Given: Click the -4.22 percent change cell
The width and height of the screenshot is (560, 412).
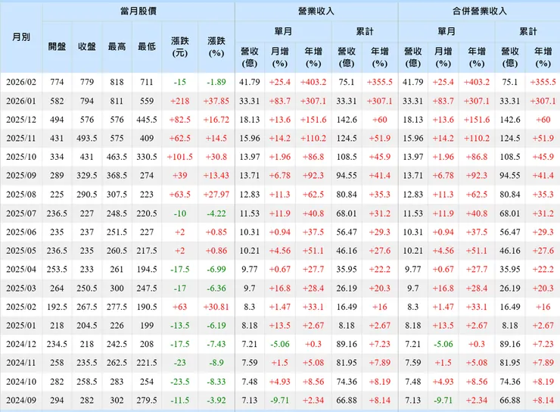Looking at the screenshot, I should click(x=216, y=214).
